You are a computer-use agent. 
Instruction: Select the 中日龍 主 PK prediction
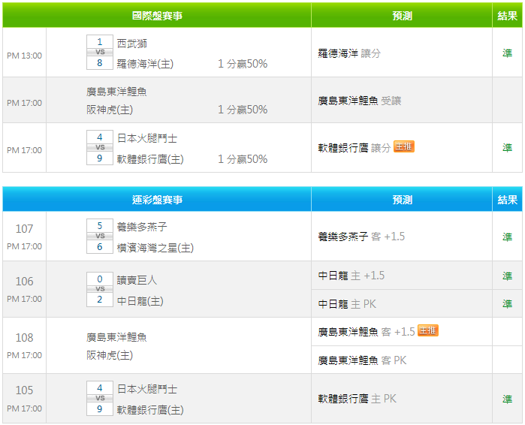[x=347, y=304]
